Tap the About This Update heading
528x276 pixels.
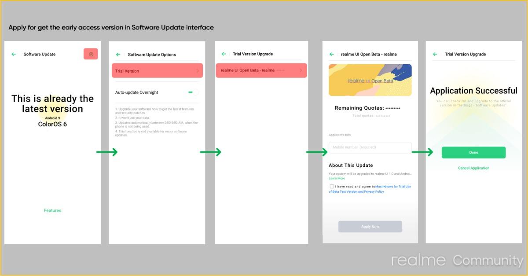(351, 166)
